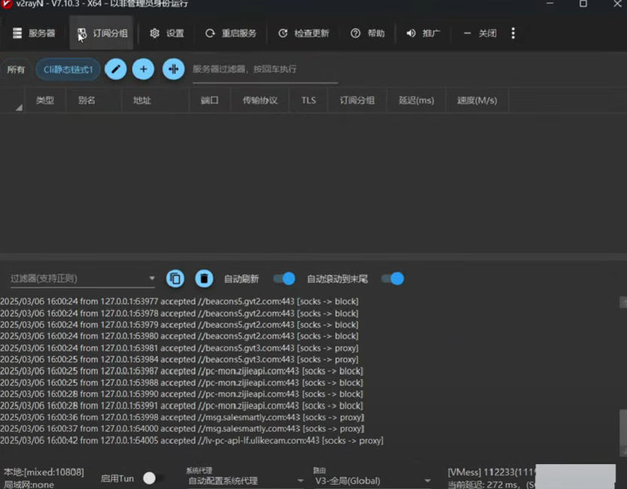Enable the 启用Tun switch
627x489 pixels.
coord(153,478)
